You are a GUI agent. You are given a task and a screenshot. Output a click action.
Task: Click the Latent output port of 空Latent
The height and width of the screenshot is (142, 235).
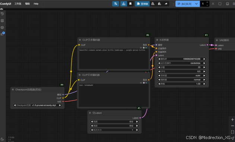pos(140,118)
